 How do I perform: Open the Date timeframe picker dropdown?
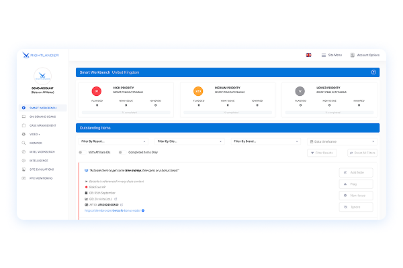pyautogui.click(x=342, y=141)
